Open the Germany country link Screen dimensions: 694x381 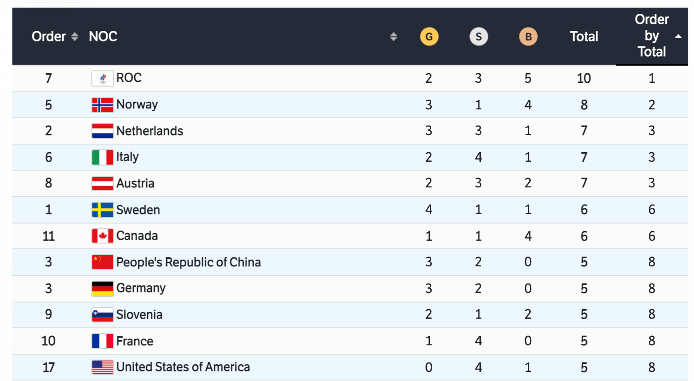[141, 288]
